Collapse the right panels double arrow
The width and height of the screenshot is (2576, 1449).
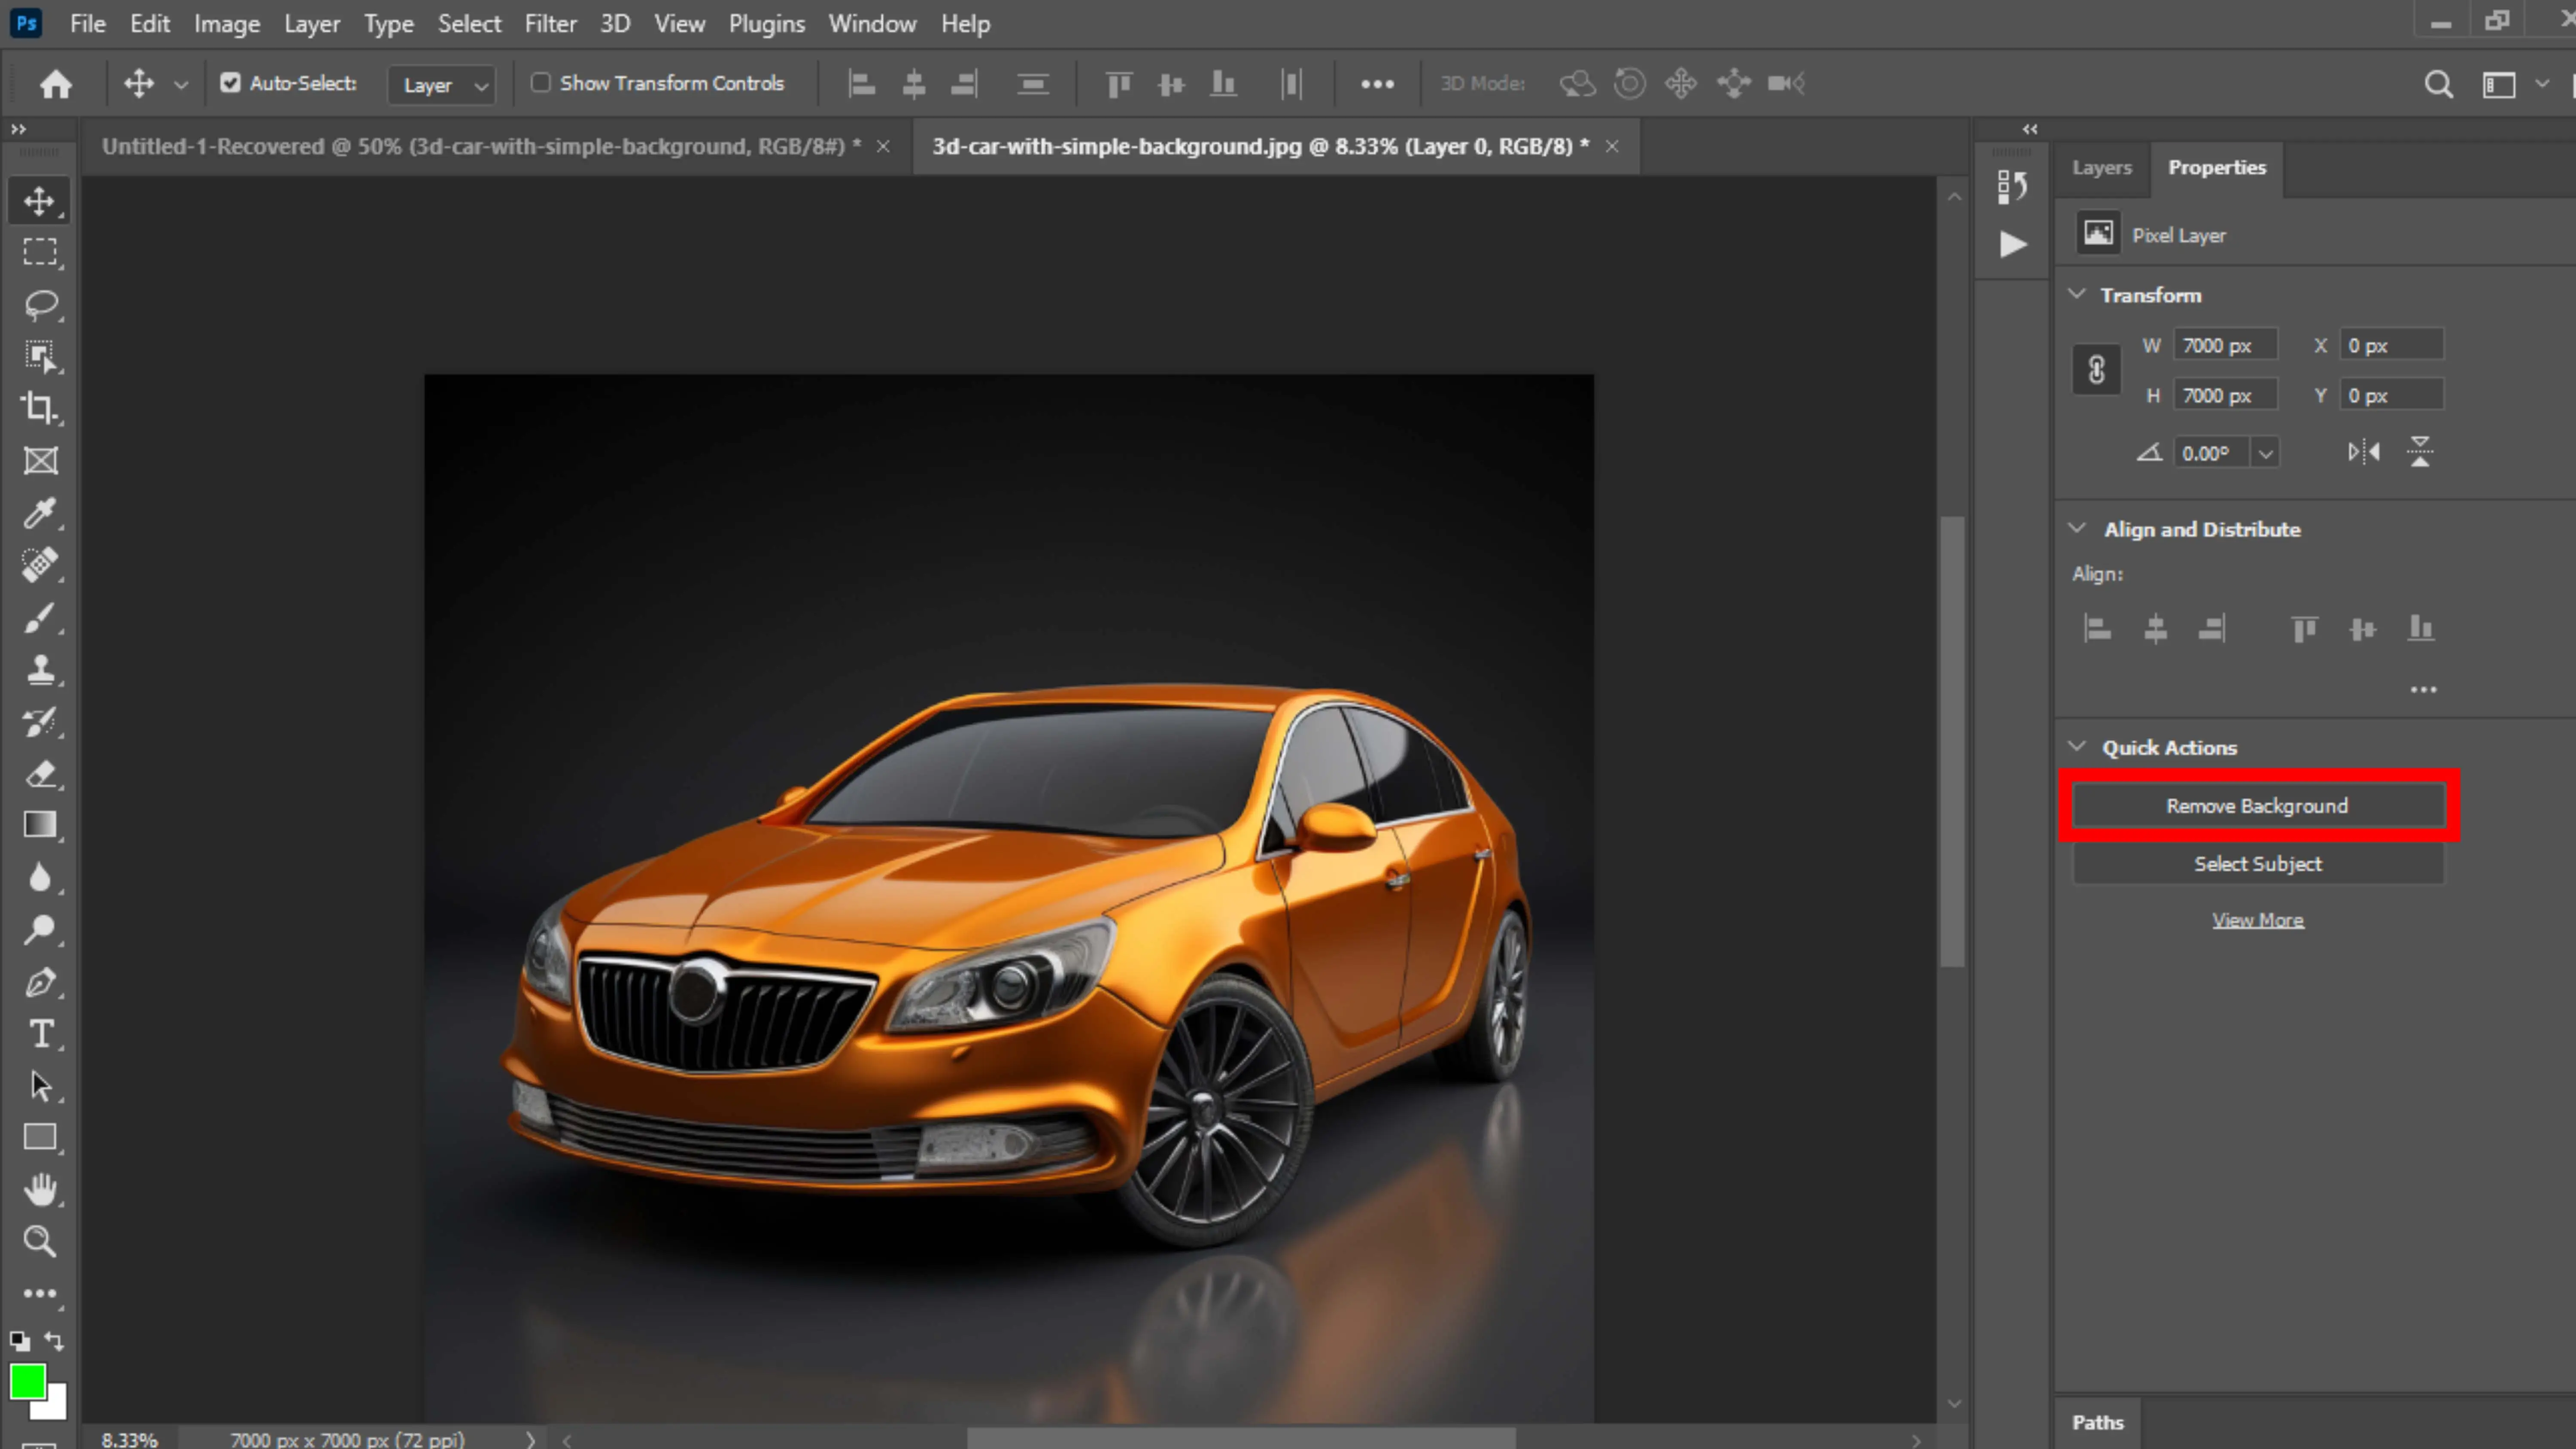coord(2030,129)
